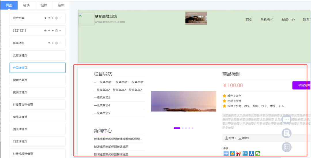Select the 产品详情页 page
Image resolution: width=311 pixels, height=158 pixels.
coord(37,68)
